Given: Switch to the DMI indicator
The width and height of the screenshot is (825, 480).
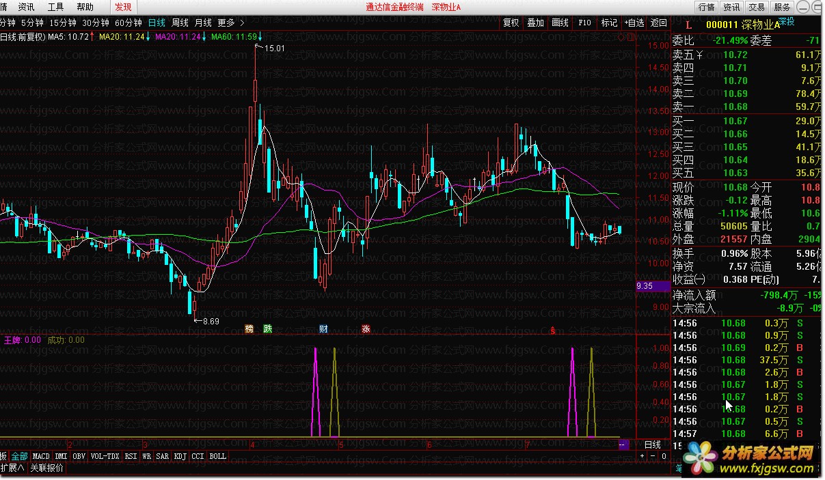Looking at the screenshot, I should pos(62,456).
